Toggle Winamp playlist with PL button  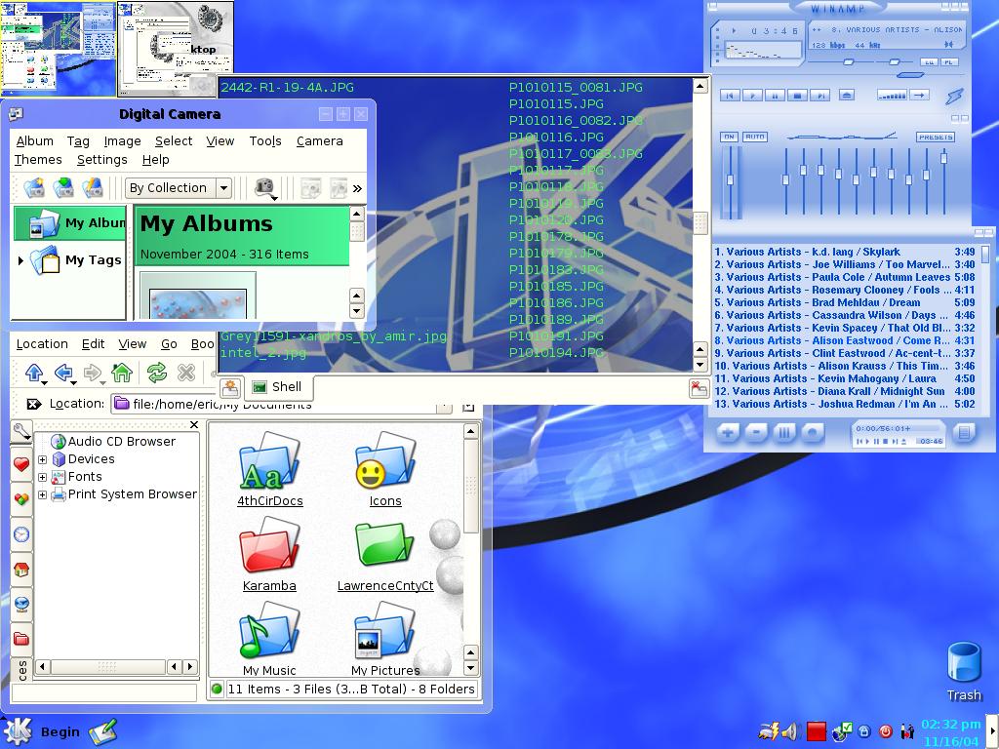coord(948,61)
